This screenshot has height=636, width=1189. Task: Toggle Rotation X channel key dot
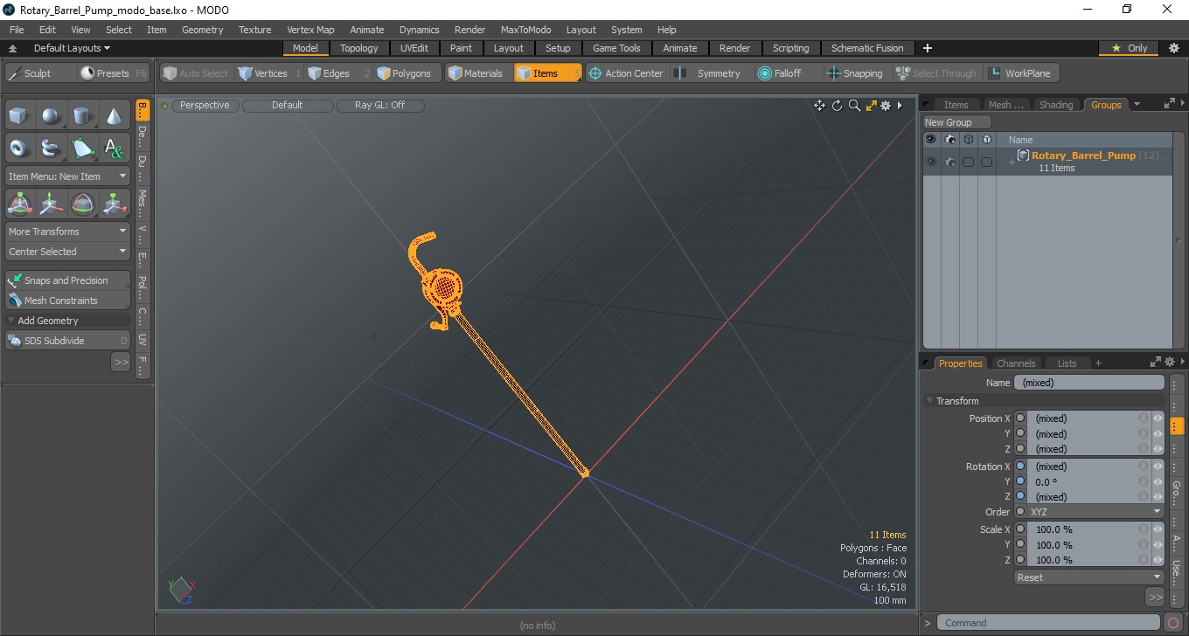click(1019, 467)
